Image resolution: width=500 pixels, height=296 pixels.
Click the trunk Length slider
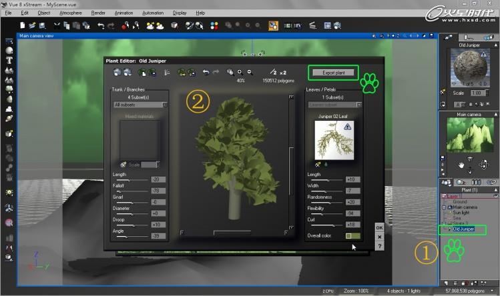[x=131, y=181]
